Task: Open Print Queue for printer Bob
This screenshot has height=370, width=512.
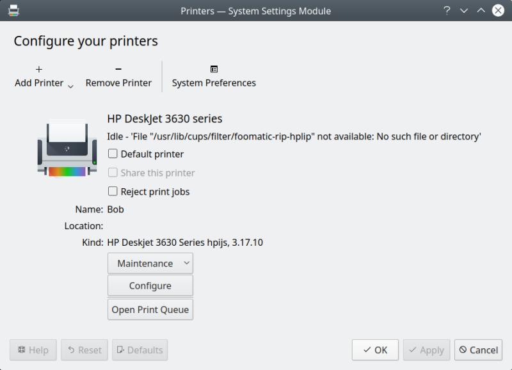Action: tap(150, 309)
